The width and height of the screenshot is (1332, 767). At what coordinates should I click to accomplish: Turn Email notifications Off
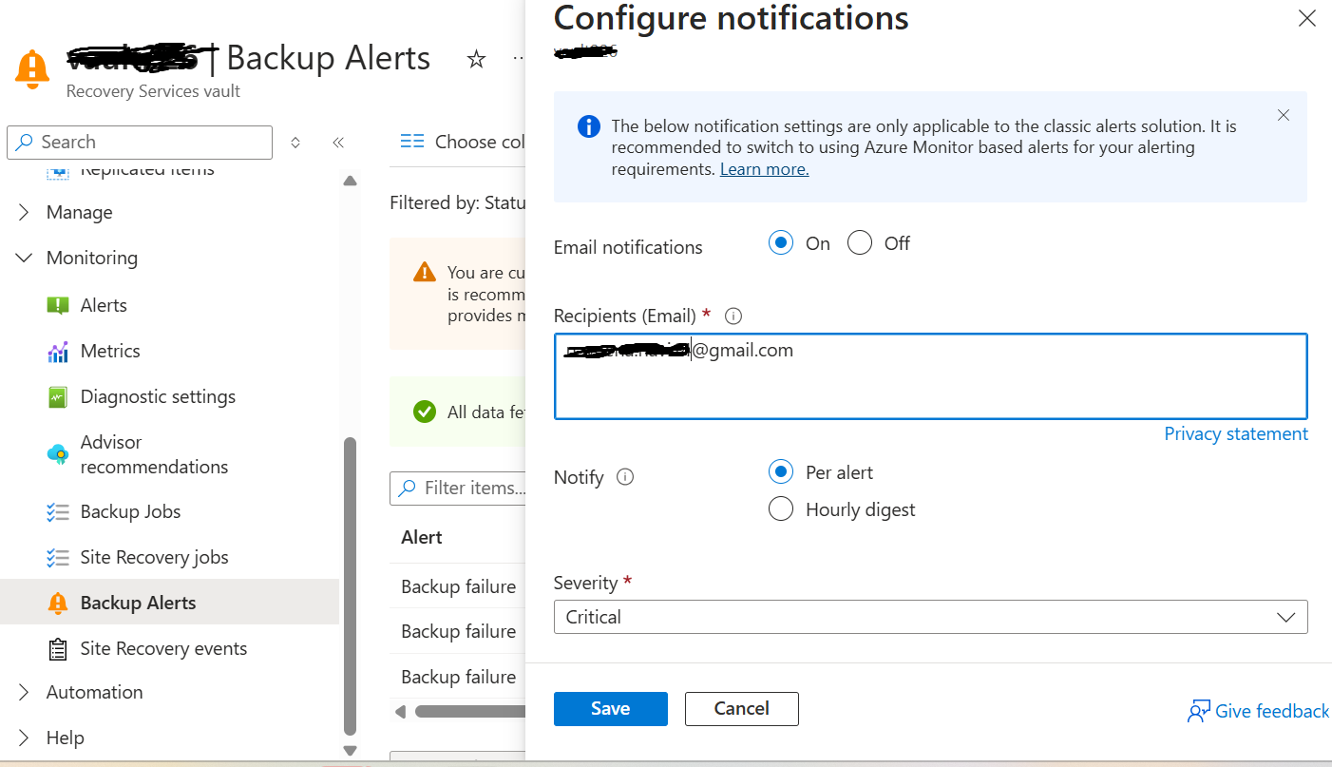(x=860, y=243)
